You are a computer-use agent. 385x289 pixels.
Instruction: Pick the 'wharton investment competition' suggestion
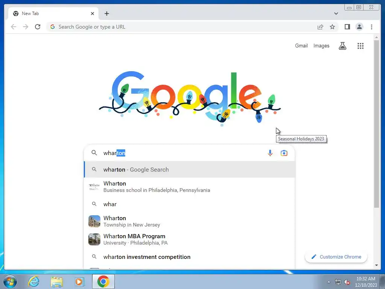pos(189,257)
